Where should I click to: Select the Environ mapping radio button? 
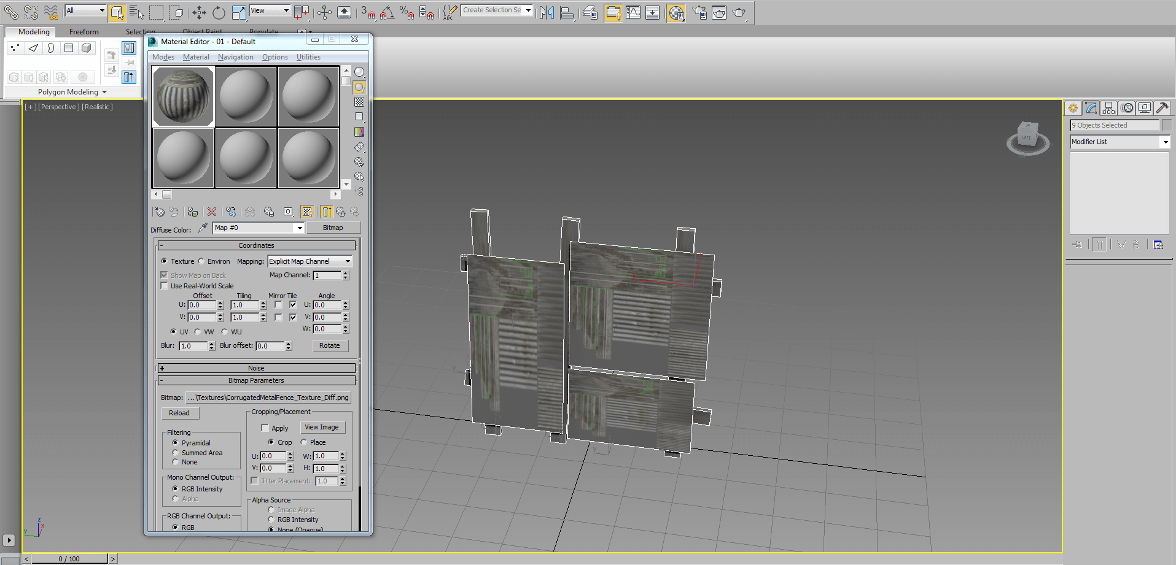[201, 261]
